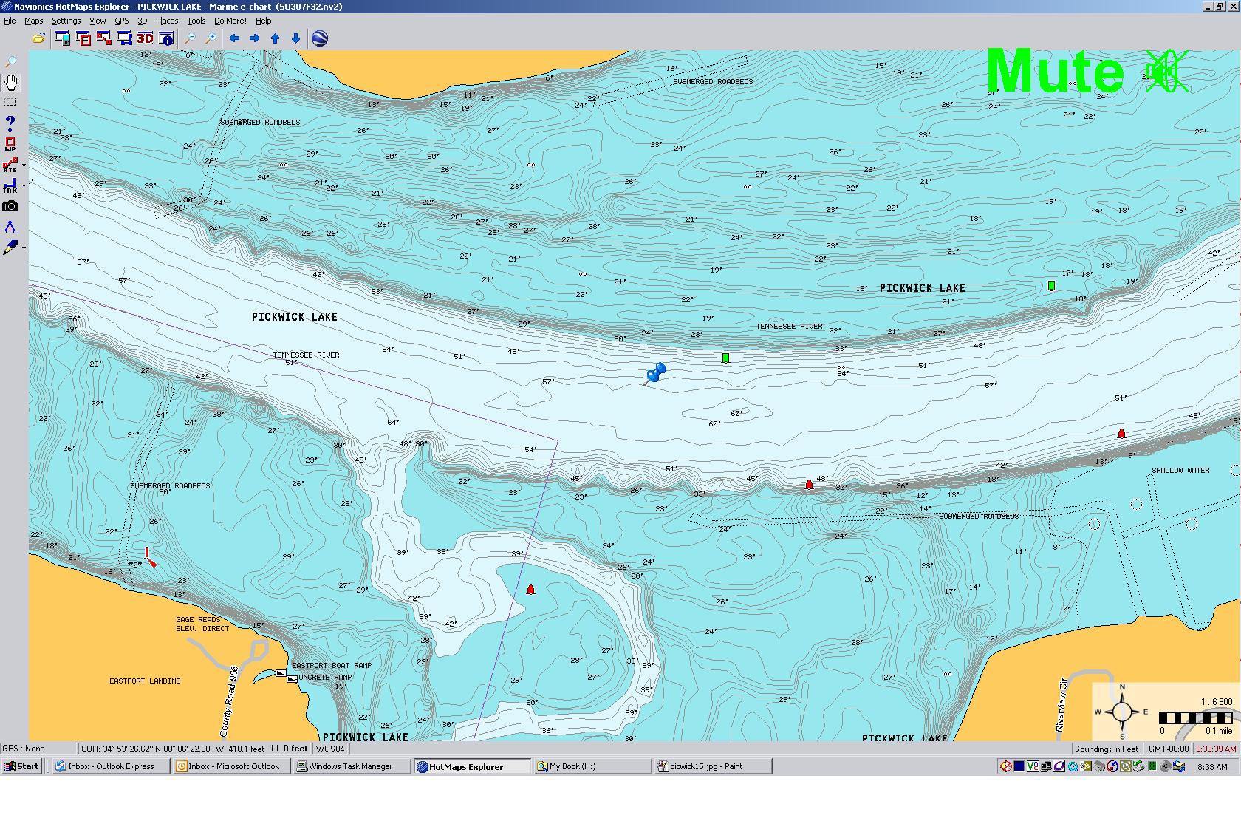This screenshot has height=818, width=1241.
Task: Open the Places menu
Action: [x=166, y=21]
